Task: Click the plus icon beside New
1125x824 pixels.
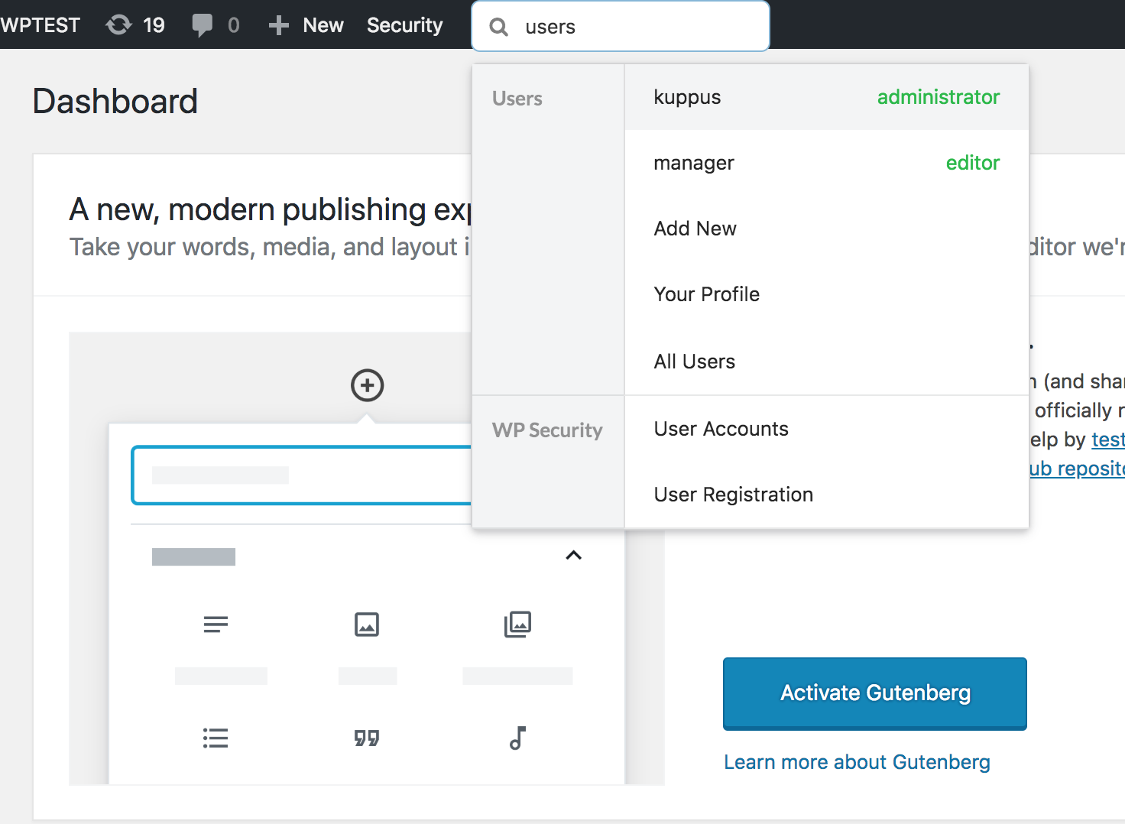Action: pyautogui.click(x=279, y=25)
